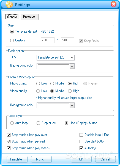Click Photo & Video background color swatch
The height and width of the screenshot is (166, 120).
click(53, 105)
